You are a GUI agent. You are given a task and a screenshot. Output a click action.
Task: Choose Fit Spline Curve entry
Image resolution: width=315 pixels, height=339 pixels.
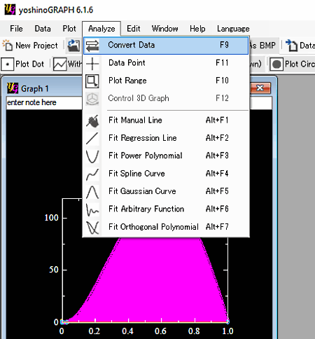coord(166,174)
